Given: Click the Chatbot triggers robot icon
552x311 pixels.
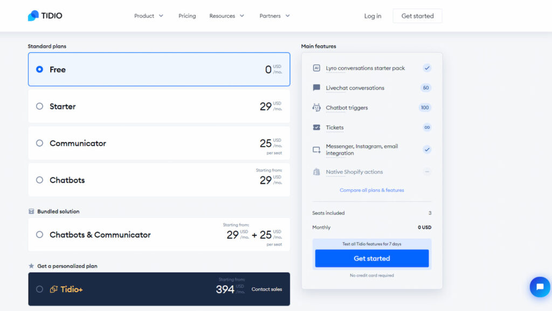Looking at the screenshot, I should click(318, 107).
